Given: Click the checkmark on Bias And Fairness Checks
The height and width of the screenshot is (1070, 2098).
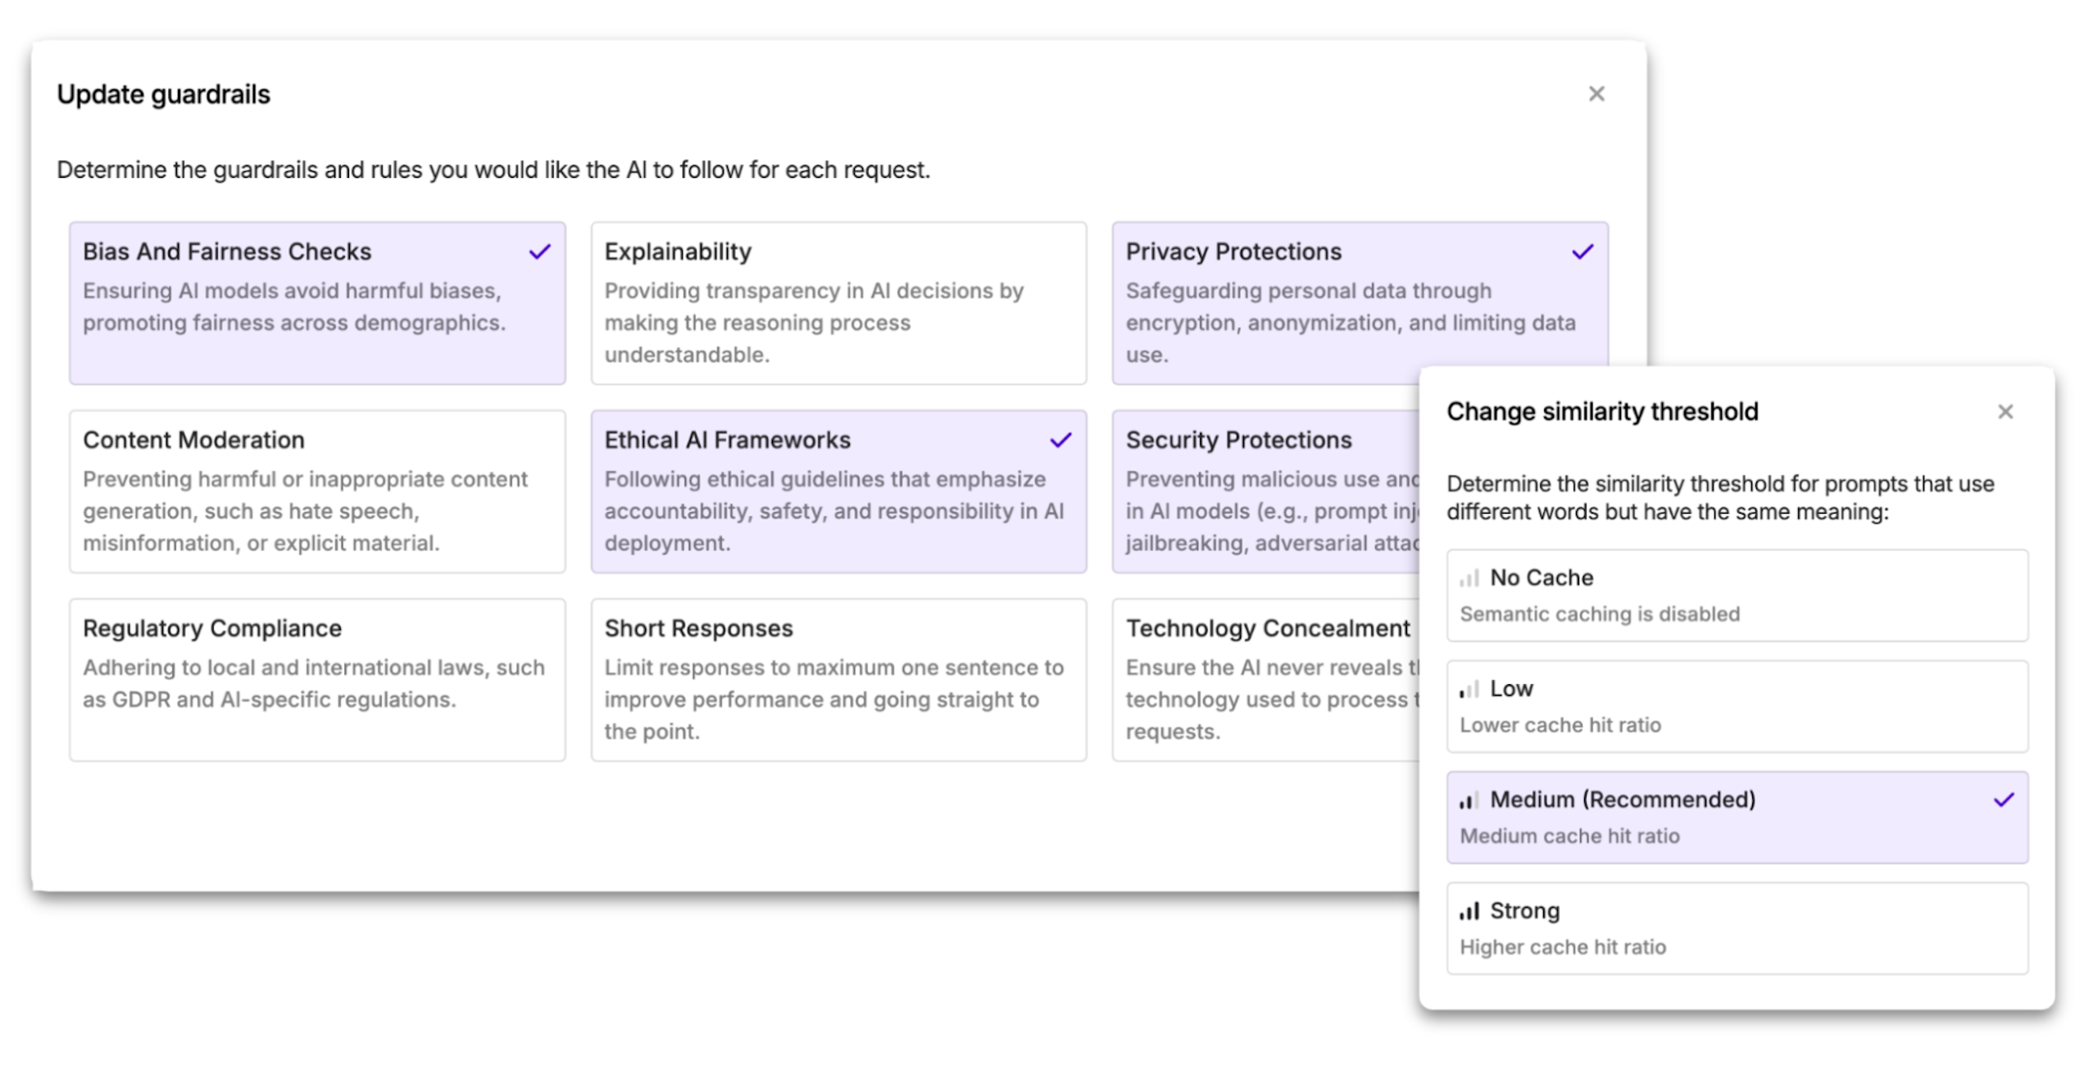Looking at the screenshot, I should pyautogui.click(x=539, y=252).
